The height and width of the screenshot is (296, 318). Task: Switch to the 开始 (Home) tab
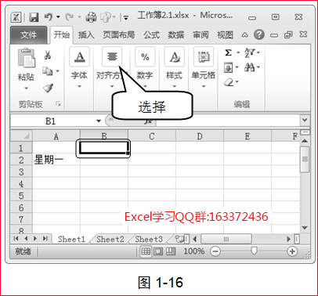tap(62, 34)
